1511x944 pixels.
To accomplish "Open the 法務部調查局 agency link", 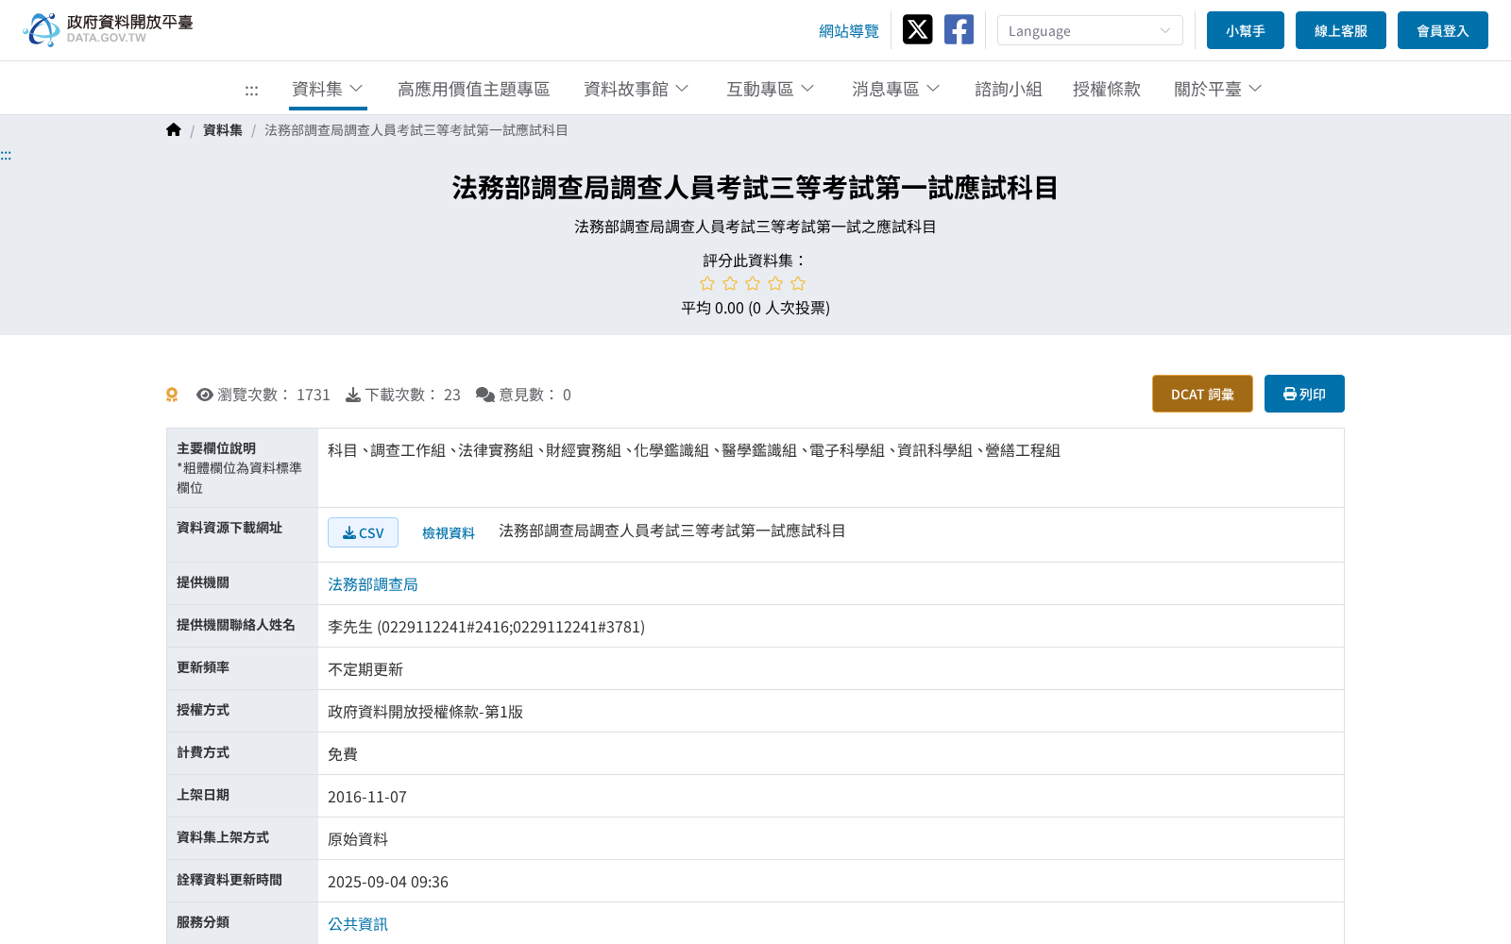I will [373, 584].
